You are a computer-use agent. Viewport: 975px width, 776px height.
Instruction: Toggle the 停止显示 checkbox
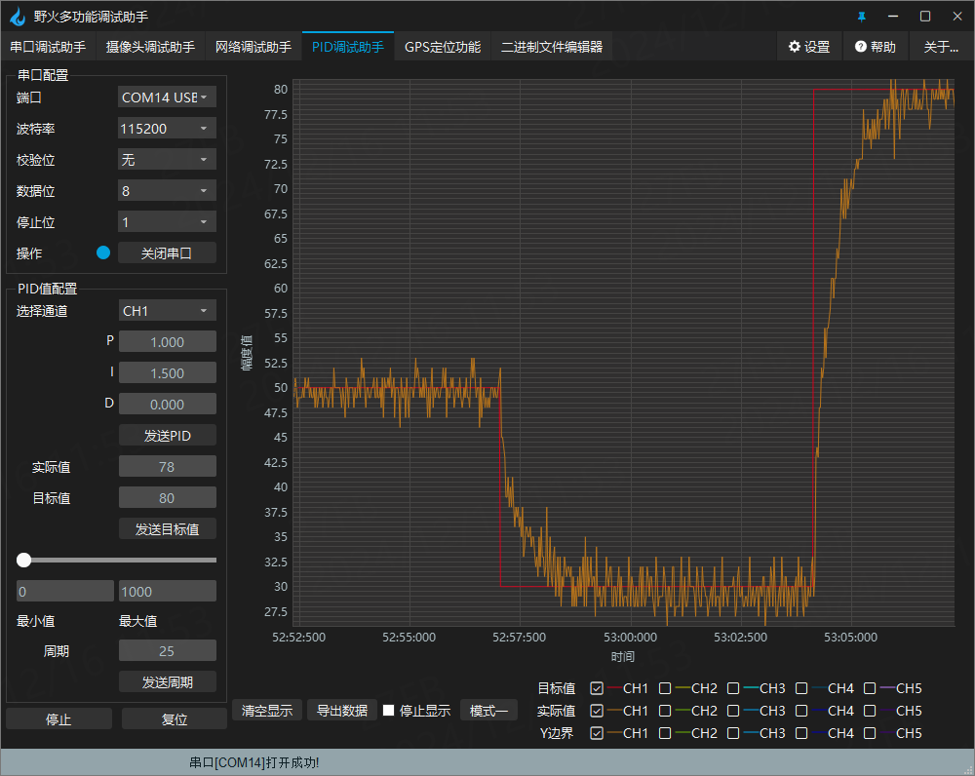[389, 710]
